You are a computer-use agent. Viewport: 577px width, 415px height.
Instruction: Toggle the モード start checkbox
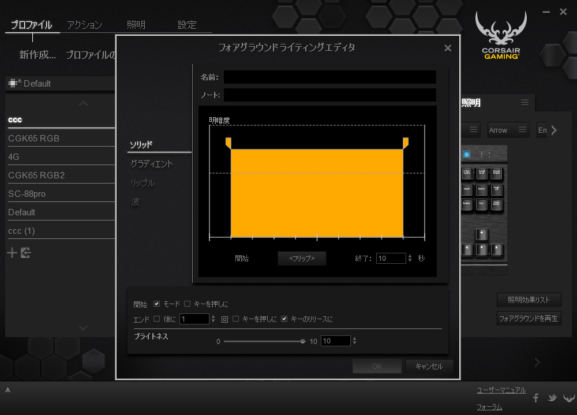(x=157, y=304)
